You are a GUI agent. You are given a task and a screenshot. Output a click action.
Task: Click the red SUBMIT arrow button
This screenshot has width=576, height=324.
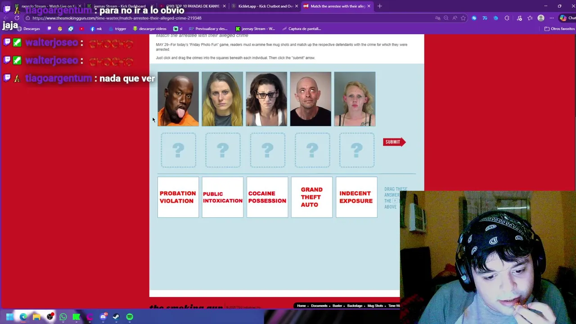coord(394,142)
